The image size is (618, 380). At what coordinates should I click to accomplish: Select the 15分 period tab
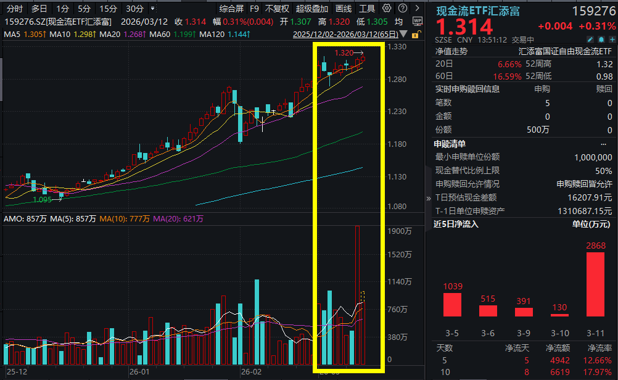point(108,9)
